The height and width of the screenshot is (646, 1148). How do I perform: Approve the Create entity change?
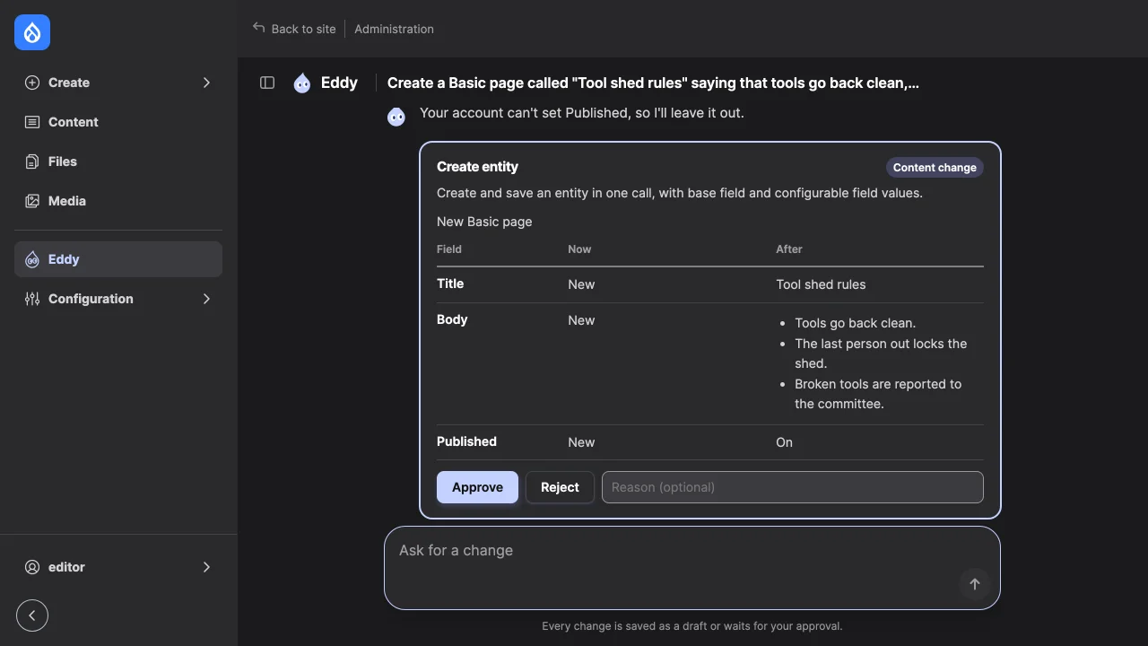[x=477, y=487]
